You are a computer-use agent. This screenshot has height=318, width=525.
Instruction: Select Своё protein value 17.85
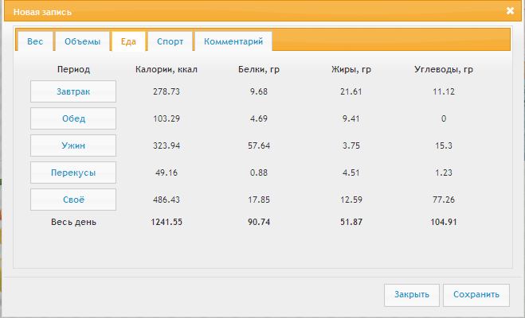(x=259, y=200)
